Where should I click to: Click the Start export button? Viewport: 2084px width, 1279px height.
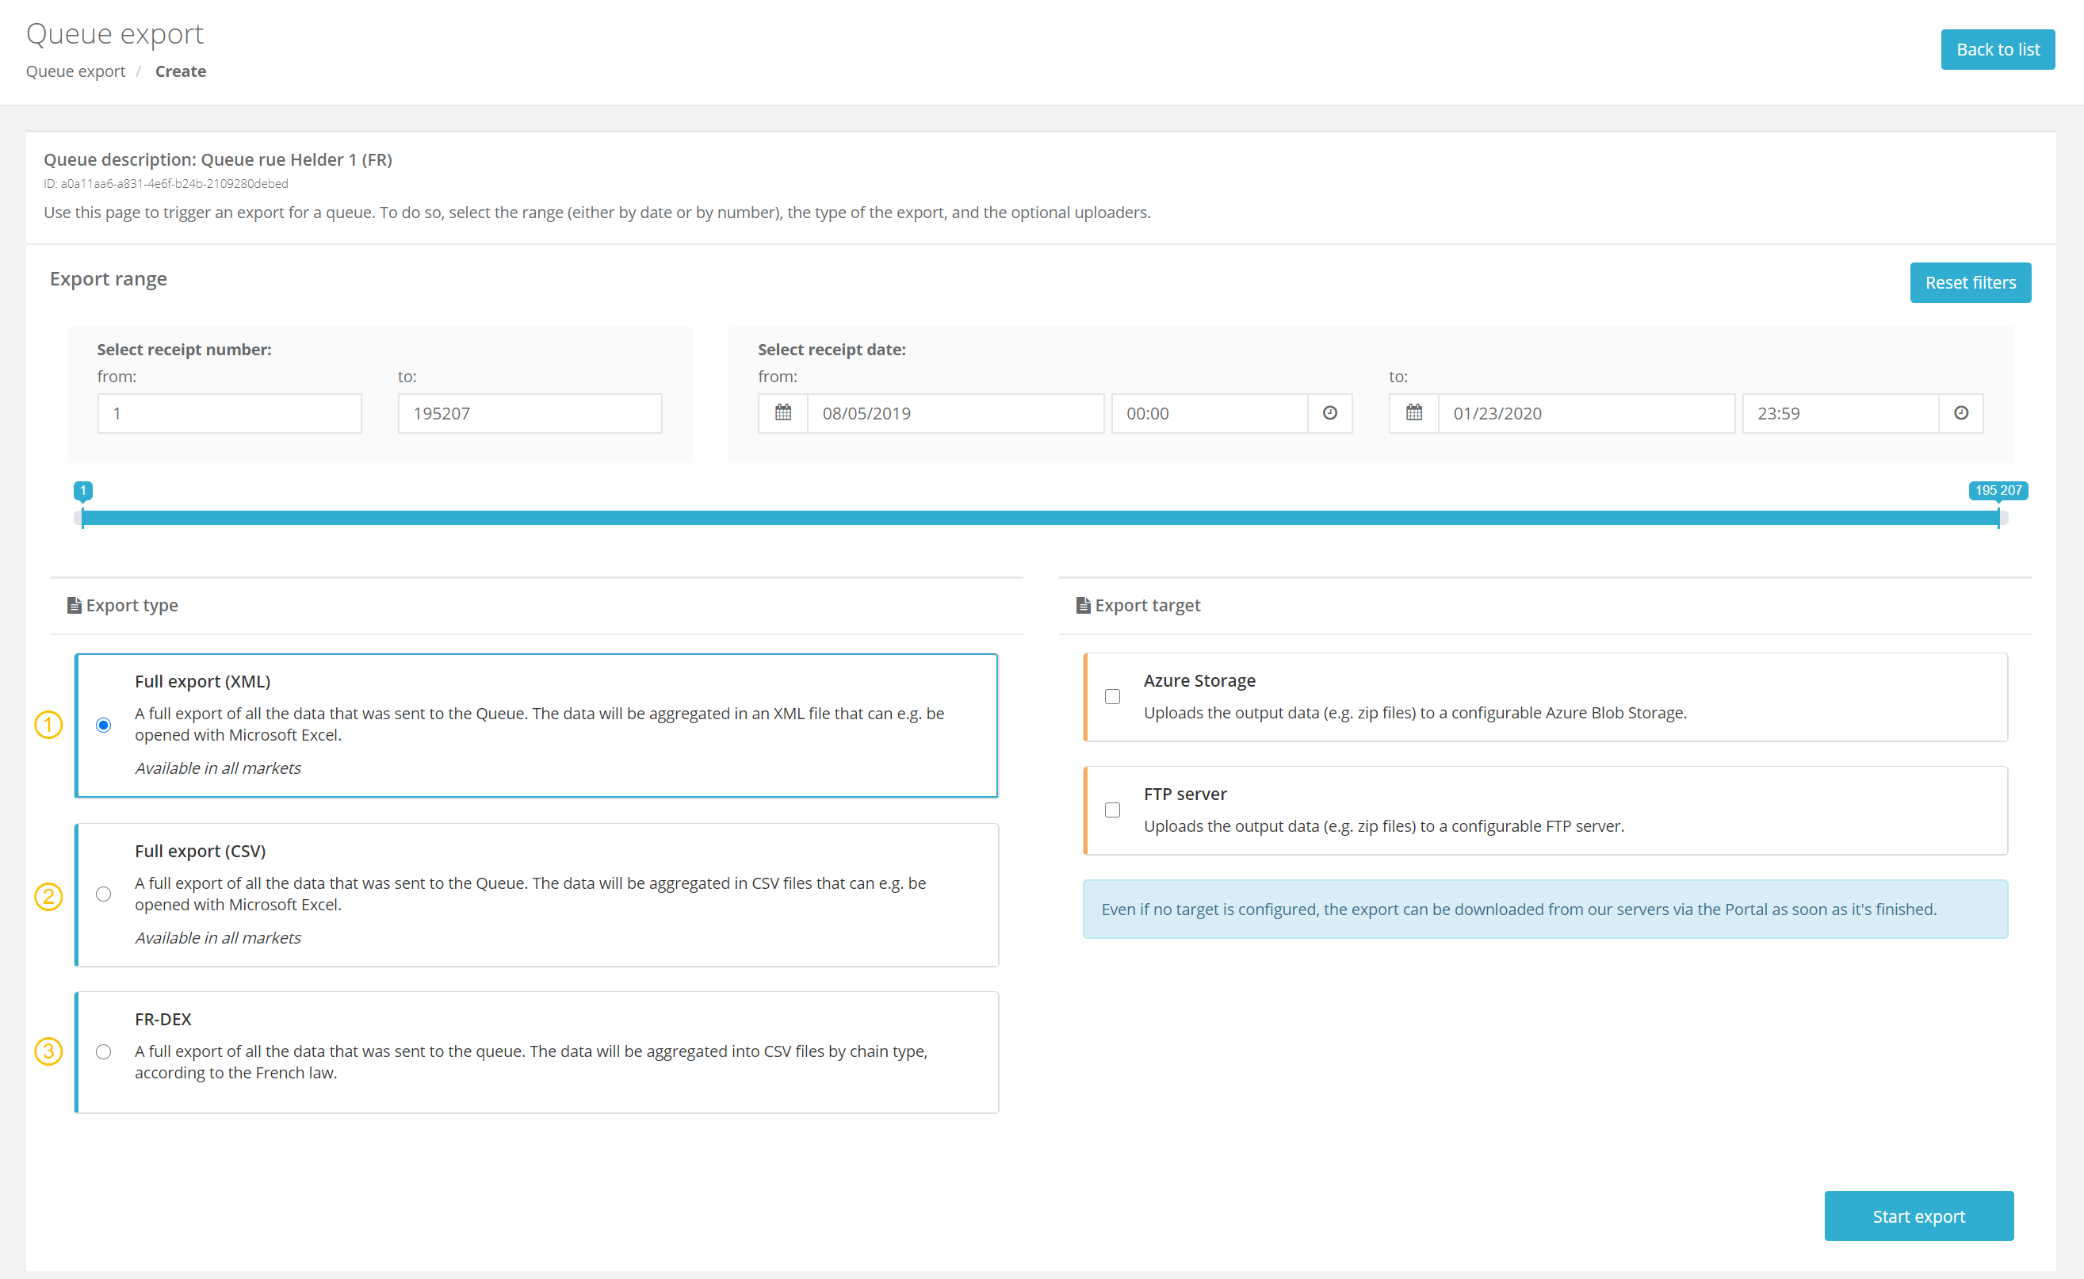[1919, 1216]
